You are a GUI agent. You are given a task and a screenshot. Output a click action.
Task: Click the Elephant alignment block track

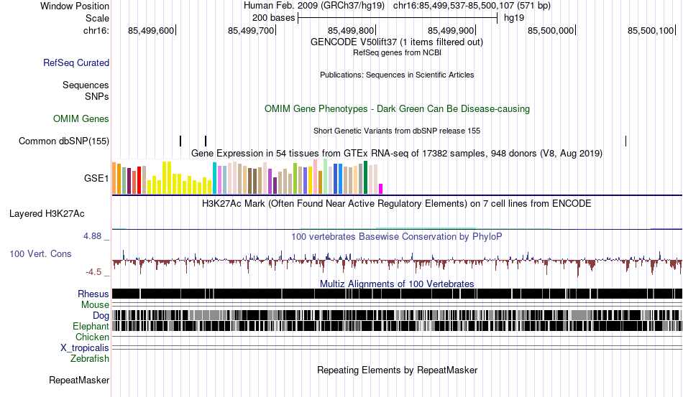point(397,326)
